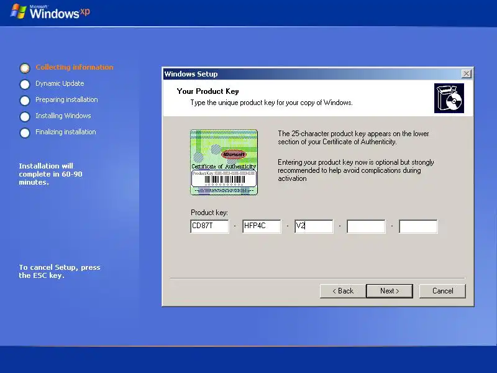Click the "Collecting information" step text
The width and height of the screenshot is (497, 373).
pos(75,67)
